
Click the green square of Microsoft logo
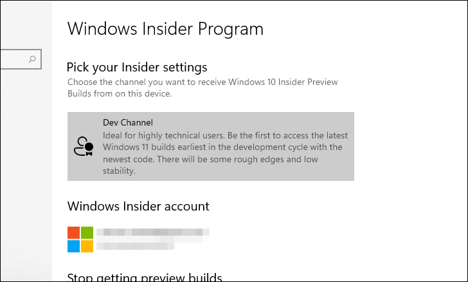click(x=87, y=232)
